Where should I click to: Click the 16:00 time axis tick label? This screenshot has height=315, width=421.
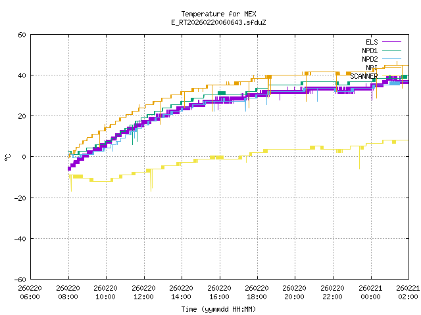pyautogui.click(x=219, y=292)
